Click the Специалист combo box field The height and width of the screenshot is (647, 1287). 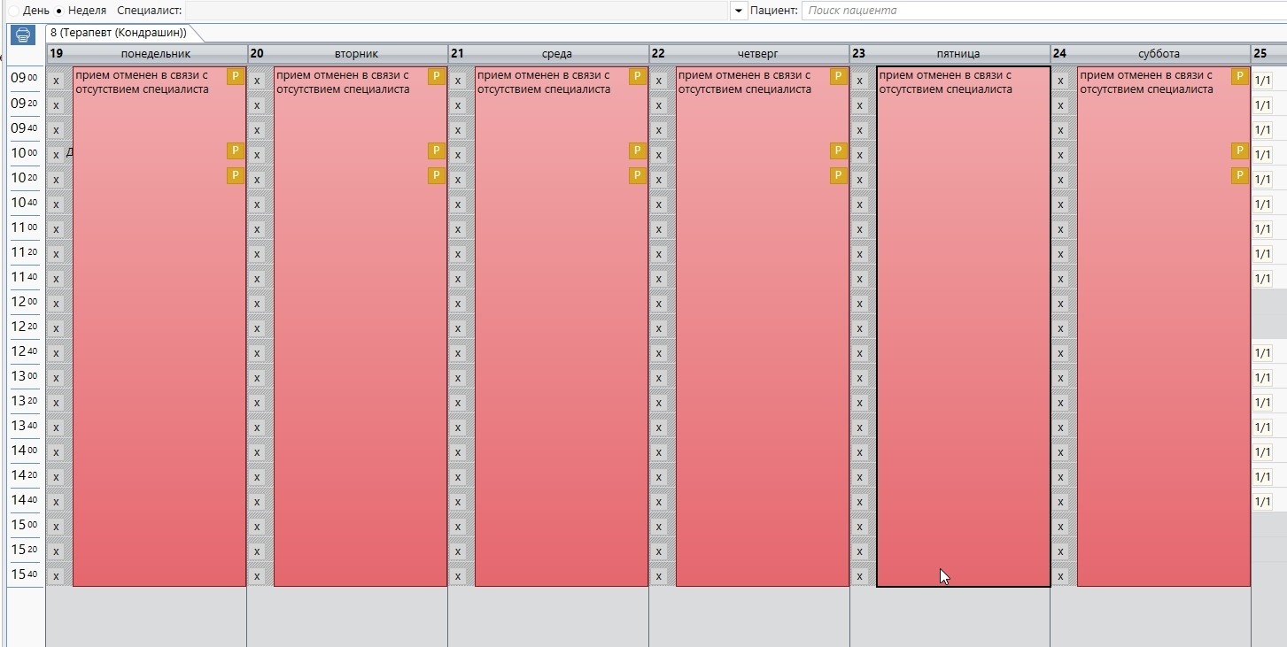click(x=456, y=11)
